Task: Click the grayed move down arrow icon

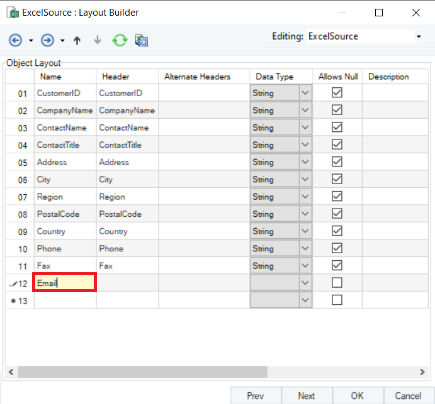Action: point(97,41)
